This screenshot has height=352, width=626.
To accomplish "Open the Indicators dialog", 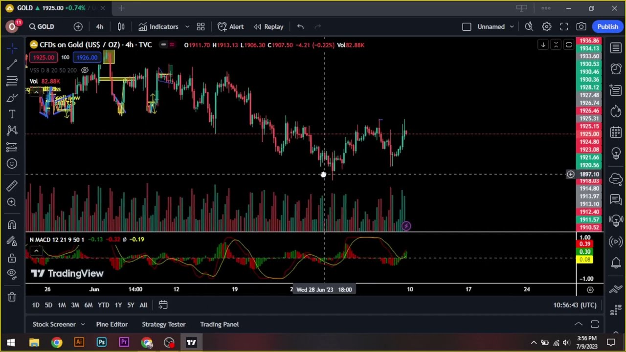I will 158,27.
